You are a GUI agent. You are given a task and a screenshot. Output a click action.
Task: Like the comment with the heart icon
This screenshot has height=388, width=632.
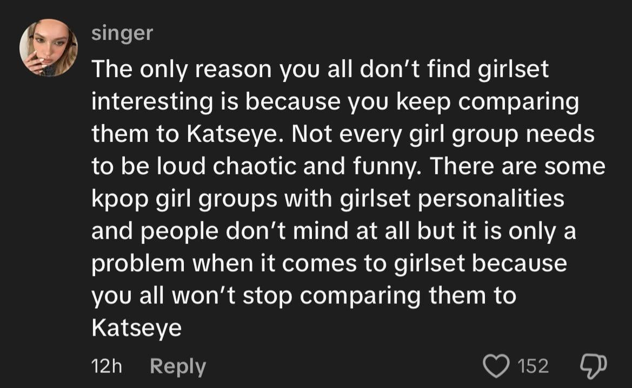[x=497, y=366]
